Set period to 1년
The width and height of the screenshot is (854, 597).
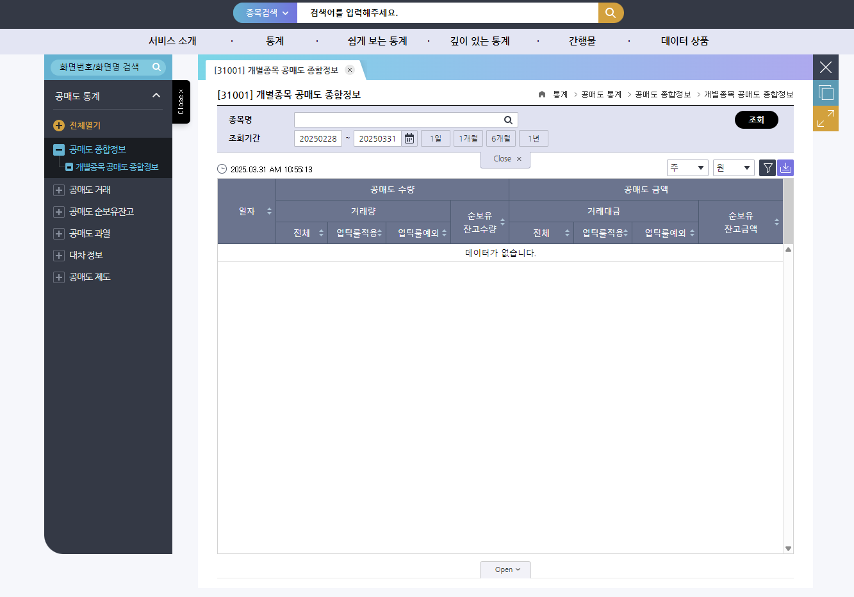click(x=534, y=138)
